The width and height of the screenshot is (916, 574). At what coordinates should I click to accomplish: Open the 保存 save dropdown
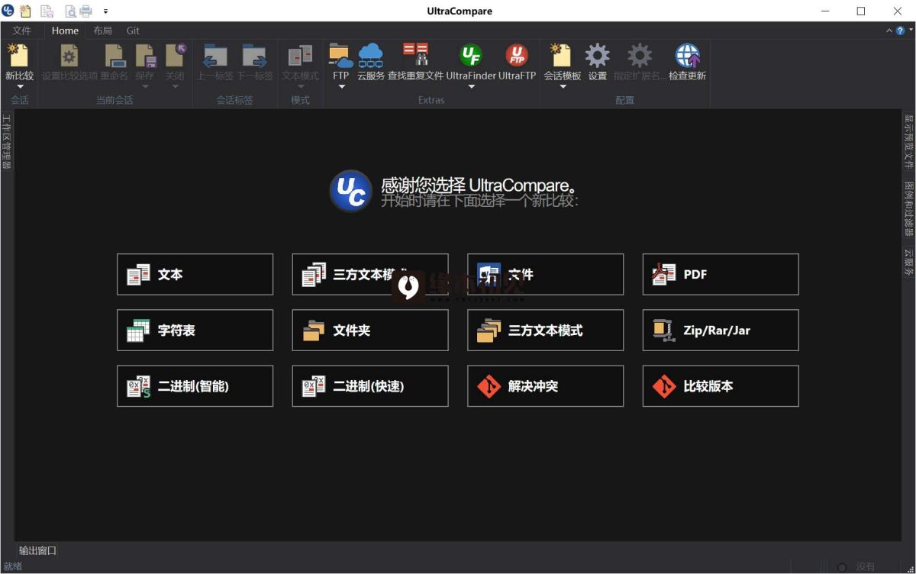click(145, 86)
